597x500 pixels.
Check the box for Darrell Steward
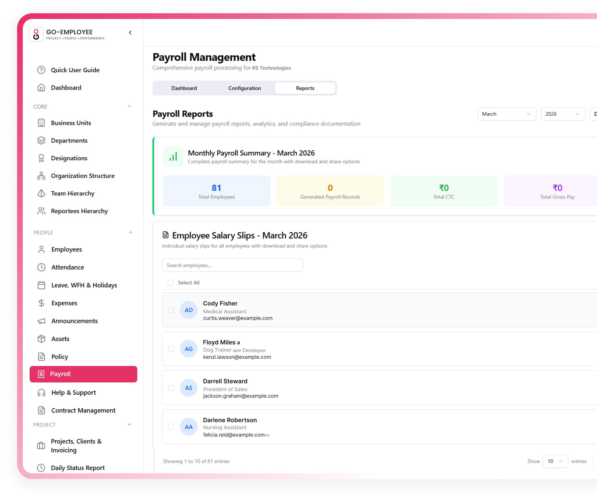pyautogui.click(x=171, y=387)
